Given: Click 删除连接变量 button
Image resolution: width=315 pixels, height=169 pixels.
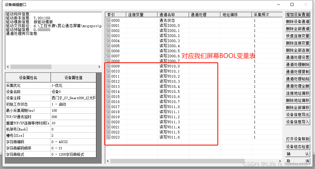Looking at the screenshot, I should point(298,43).
